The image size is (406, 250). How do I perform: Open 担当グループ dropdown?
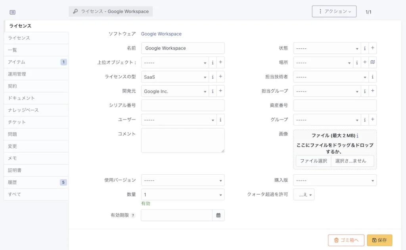click(x=327, y=91)
